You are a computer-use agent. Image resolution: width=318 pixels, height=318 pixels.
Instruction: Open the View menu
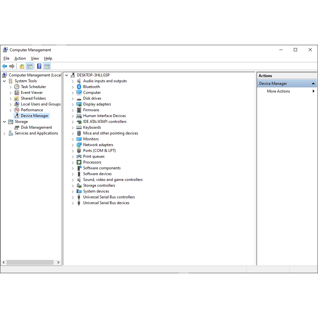[x=35, y=58]
